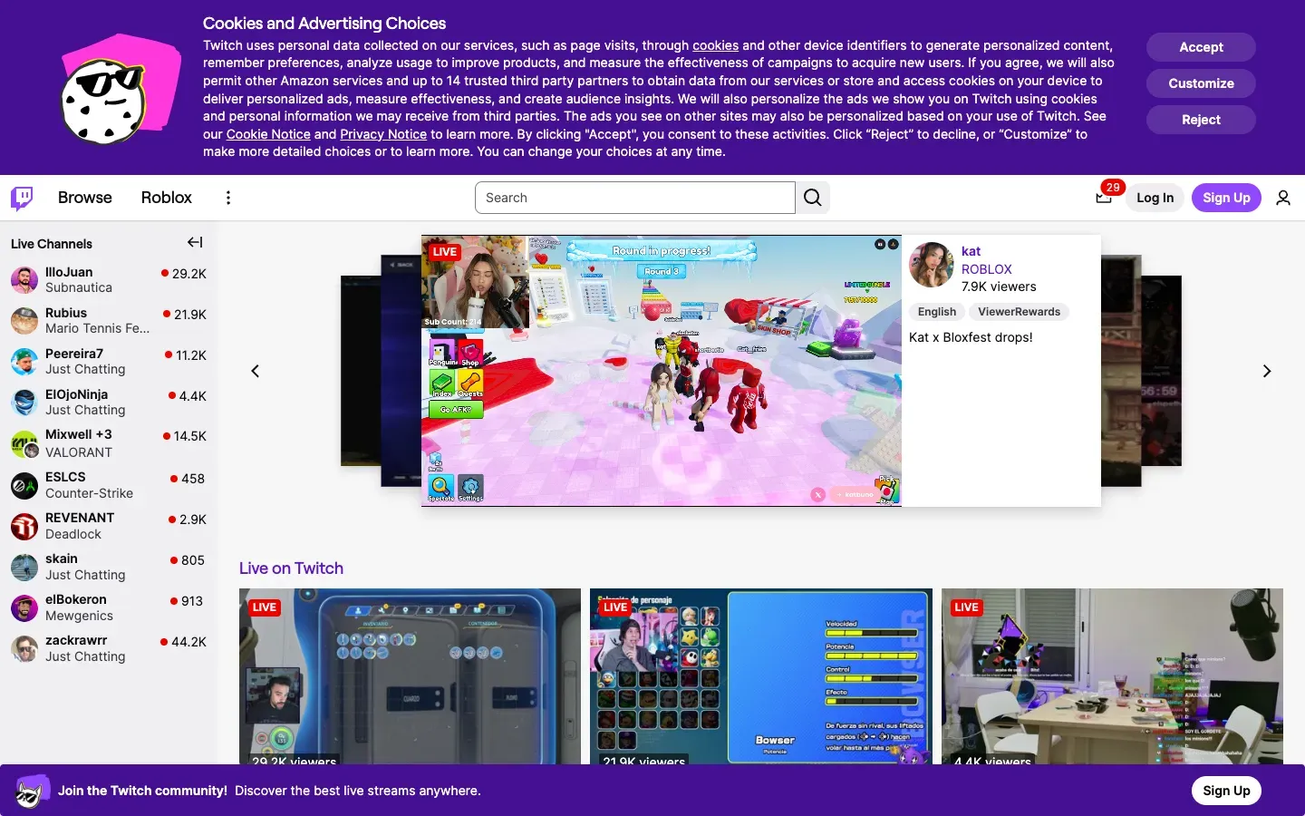Image resolution: width=1305 pixels, height=816 pixels.
Task: Click the Twitch glitch logo
Action: point(21,198)
